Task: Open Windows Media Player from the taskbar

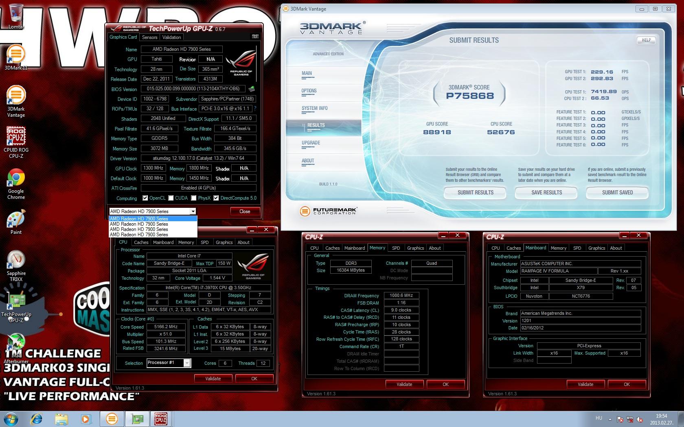Action: click(85, 419)
